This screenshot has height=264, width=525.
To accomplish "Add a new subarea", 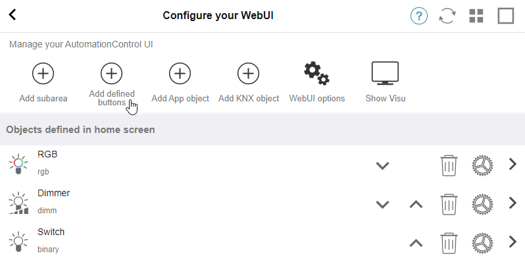I will (x=43, y=73).
